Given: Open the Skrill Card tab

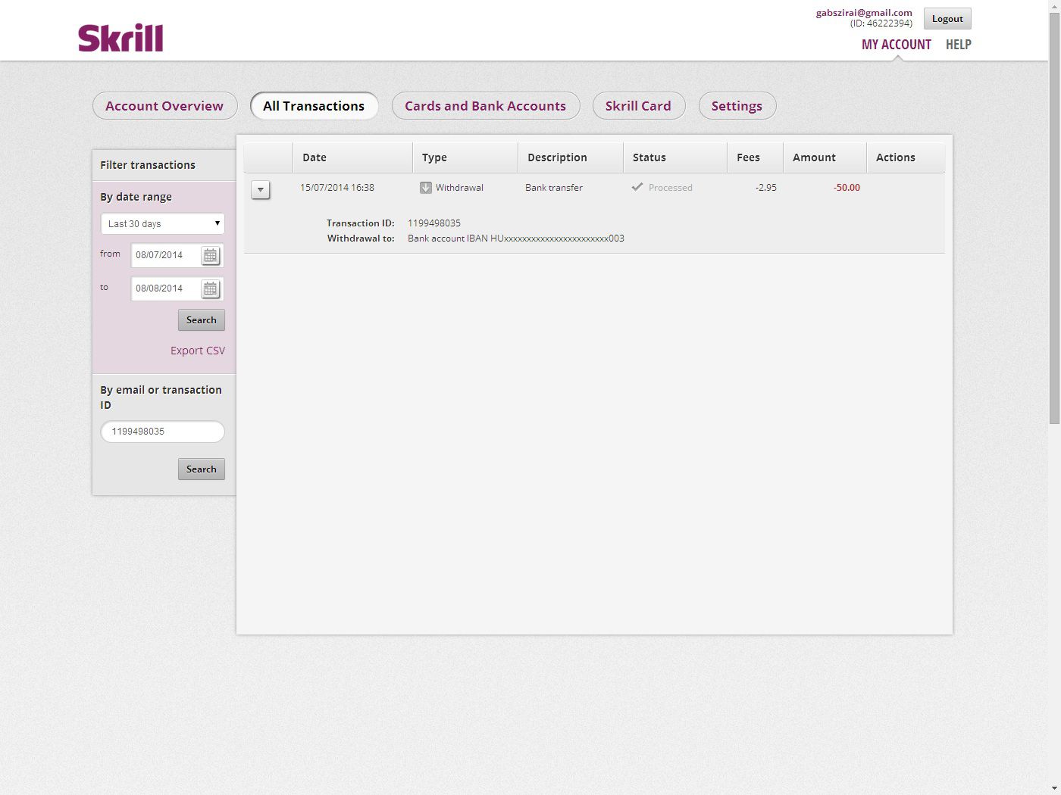Looking at the screenshot, I should pos(638,106).
